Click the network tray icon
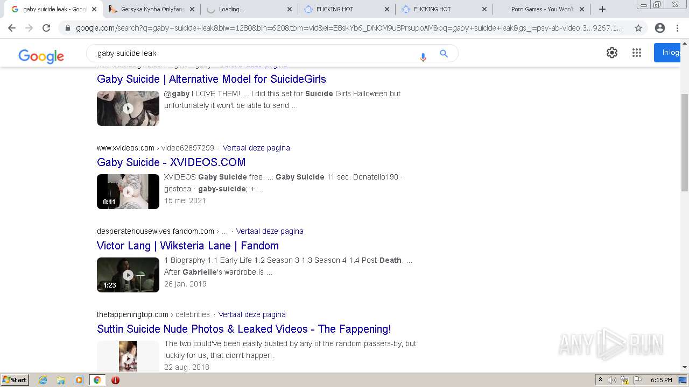 click(x=625, y=380)
